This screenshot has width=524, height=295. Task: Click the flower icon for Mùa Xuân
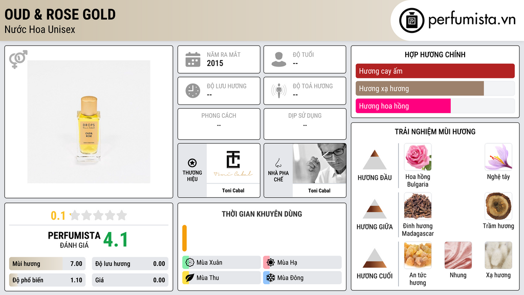190,262
